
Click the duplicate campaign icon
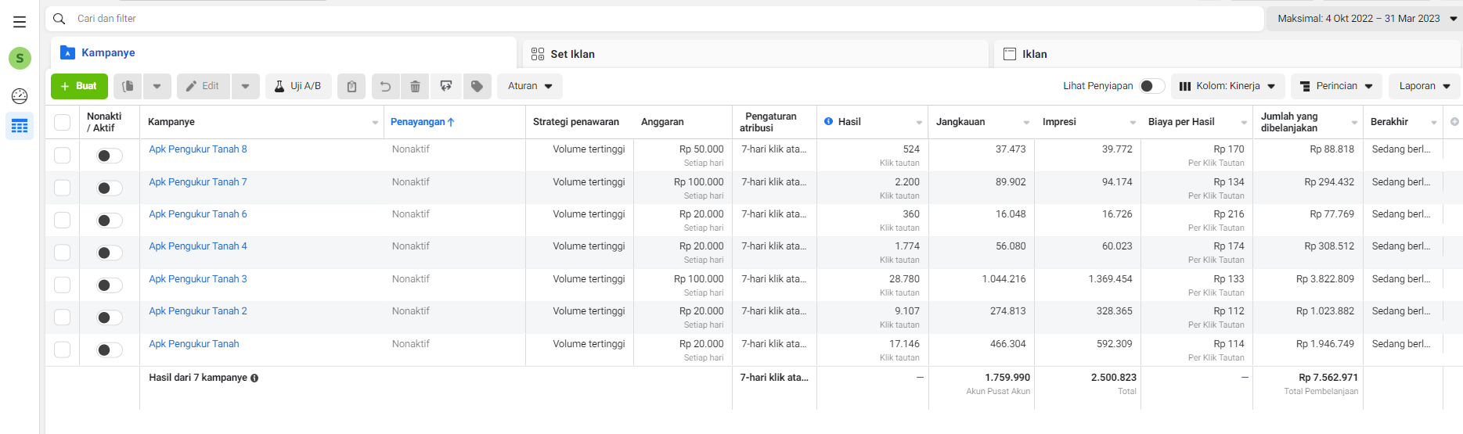point(128,86)
